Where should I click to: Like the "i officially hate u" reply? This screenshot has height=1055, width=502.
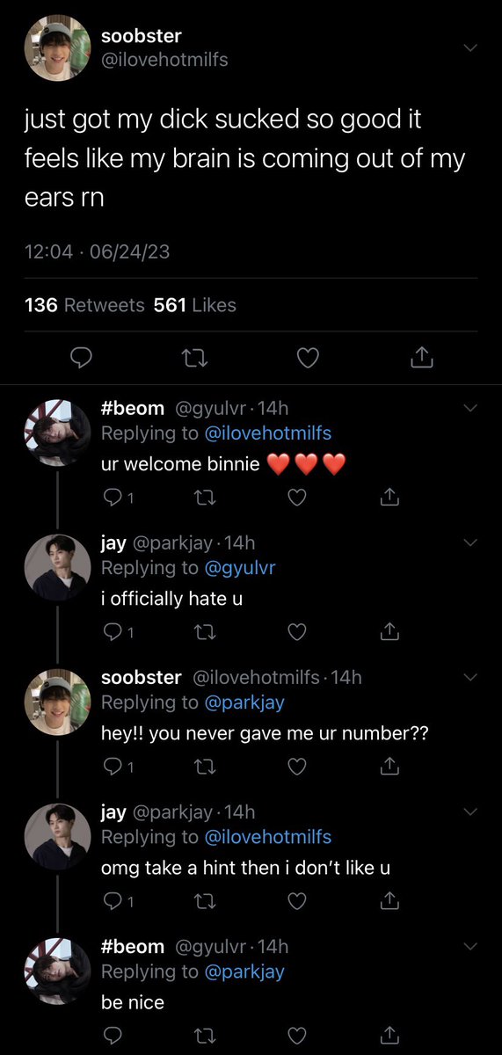297,632
